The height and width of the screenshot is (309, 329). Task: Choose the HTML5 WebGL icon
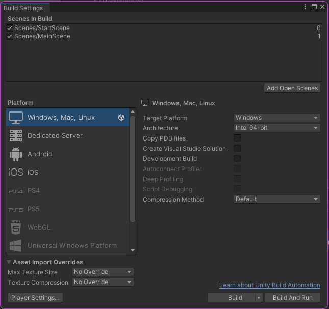pos(16,228)
